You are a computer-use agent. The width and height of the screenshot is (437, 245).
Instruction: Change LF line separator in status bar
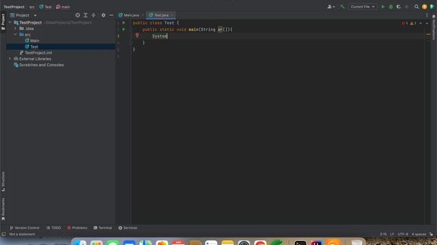tap(392, 234)
